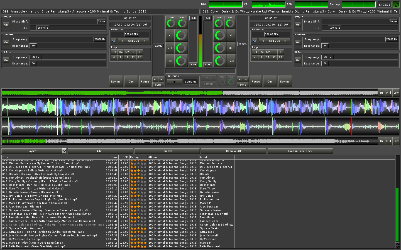Click the right deck Pan knob

(230, 24)
